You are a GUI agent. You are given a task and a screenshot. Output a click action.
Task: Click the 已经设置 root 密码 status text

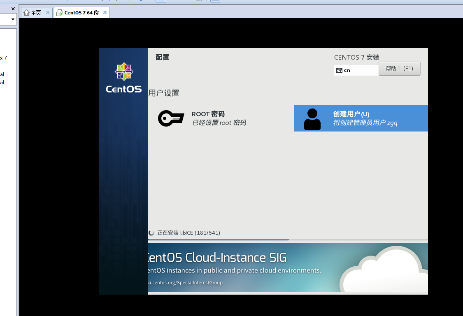pos(219,122)
